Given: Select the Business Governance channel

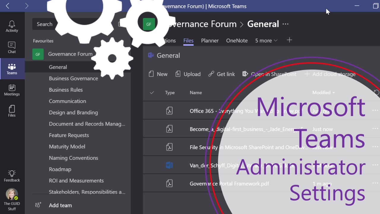Looking at the screenshot, I should [x=73, y=78].
